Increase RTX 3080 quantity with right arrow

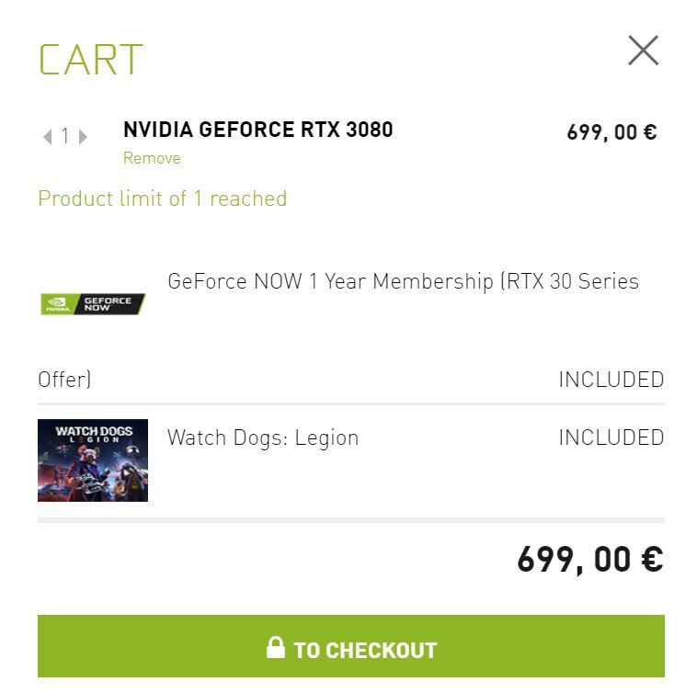tap(83, 136)
